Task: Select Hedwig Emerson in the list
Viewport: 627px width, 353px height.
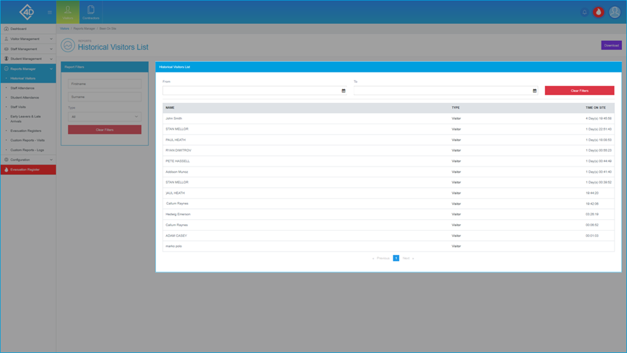Action: tap(178, 215)
